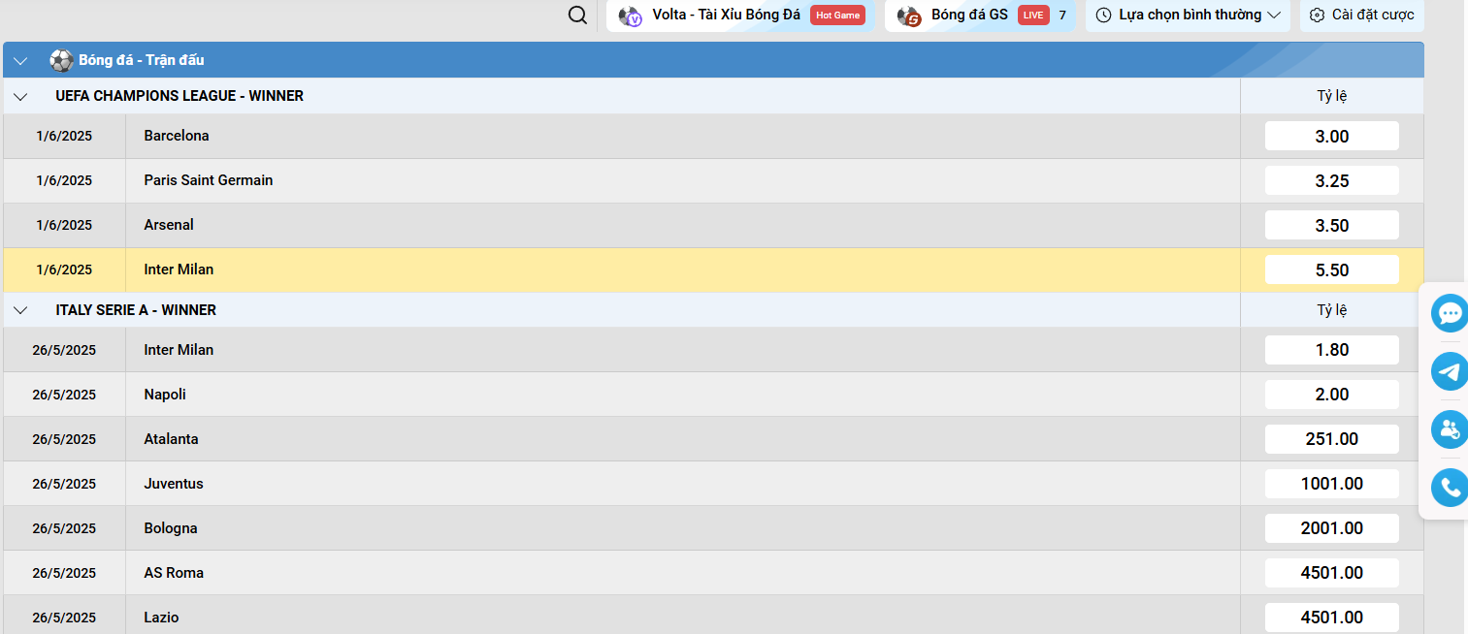Click the Arsenal team name

(x=169, y=225)
